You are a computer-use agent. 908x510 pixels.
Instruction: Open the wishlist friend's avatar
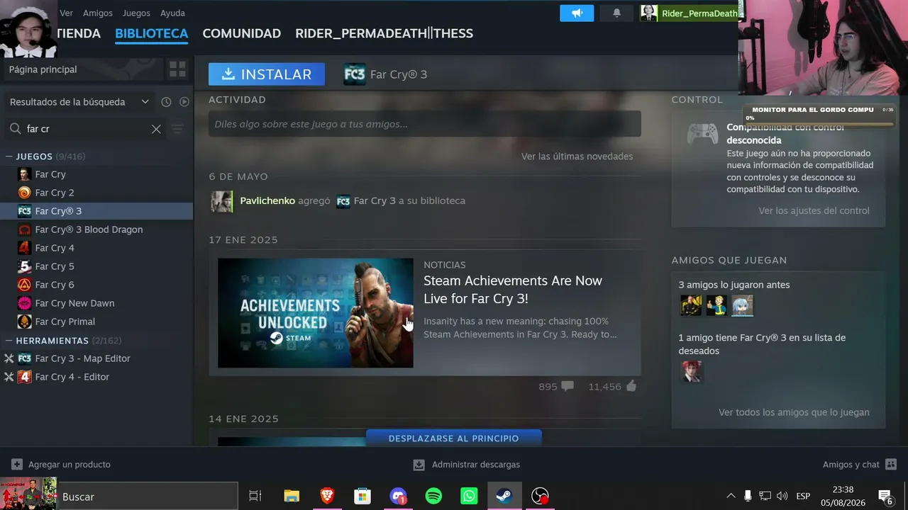pos(691,372)
